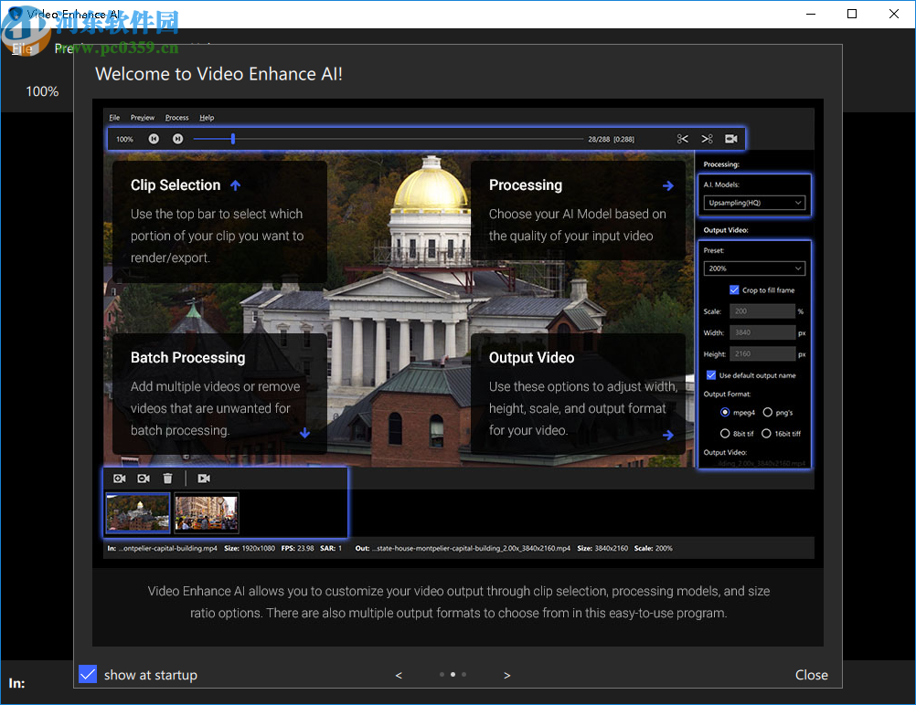Disable show at startup
Screen dimensions: 916x705
[87, 674]
